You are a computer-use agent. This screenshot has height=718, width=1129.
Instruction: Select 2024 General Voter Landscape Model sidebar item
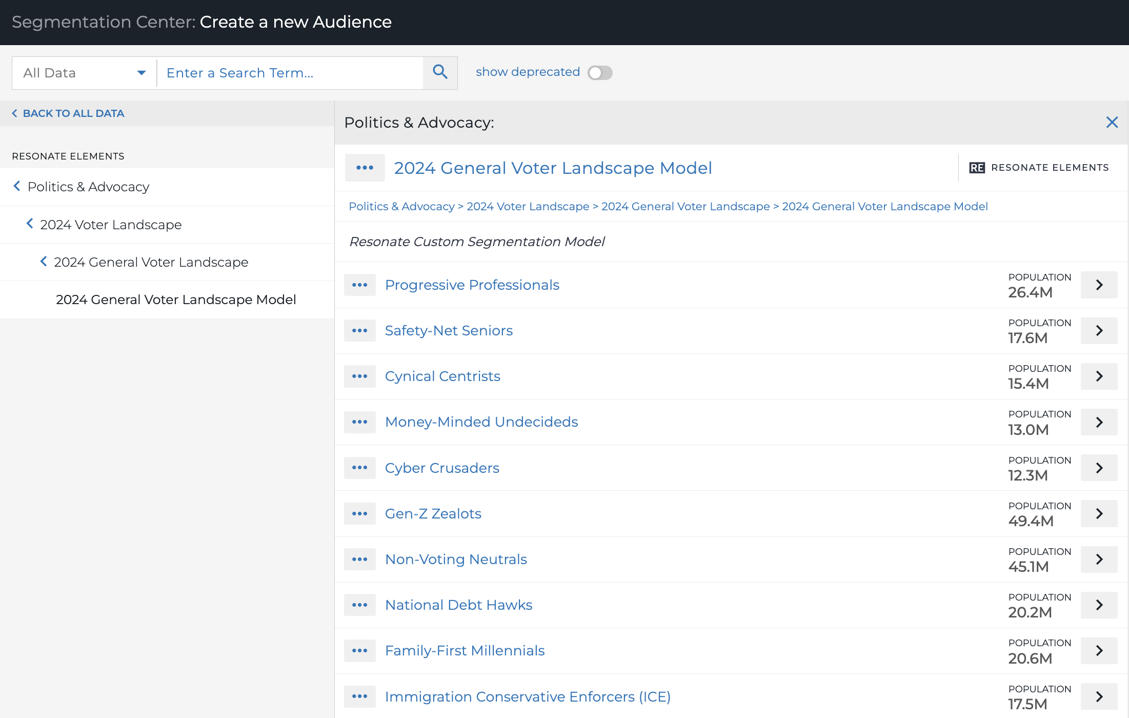167,300
